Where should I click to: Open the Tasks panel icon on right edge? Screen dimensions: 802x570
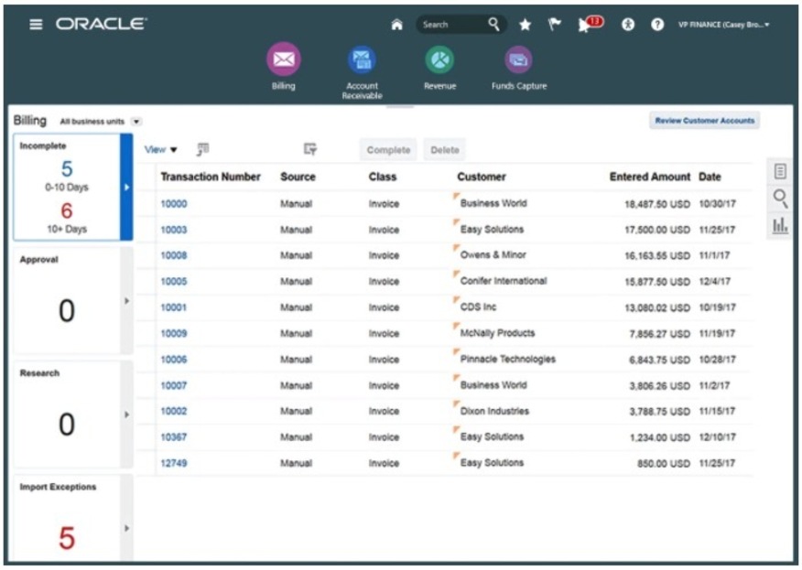[x=780, y=171]
